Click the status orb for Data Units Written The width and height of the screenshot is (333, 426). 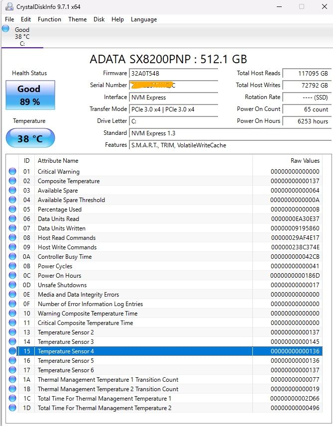[12, 228]
